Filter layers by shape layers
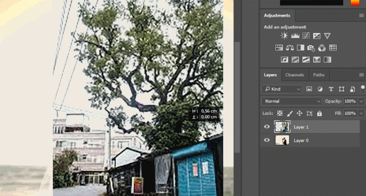The height and width of the screenshot is (196, 366). tap(342, 89)
